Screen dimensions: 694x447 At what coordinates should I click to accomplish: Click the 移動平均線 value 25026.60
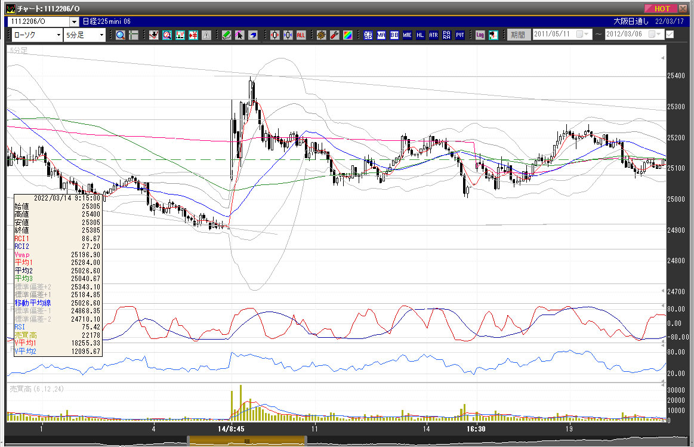coord(85,303)
